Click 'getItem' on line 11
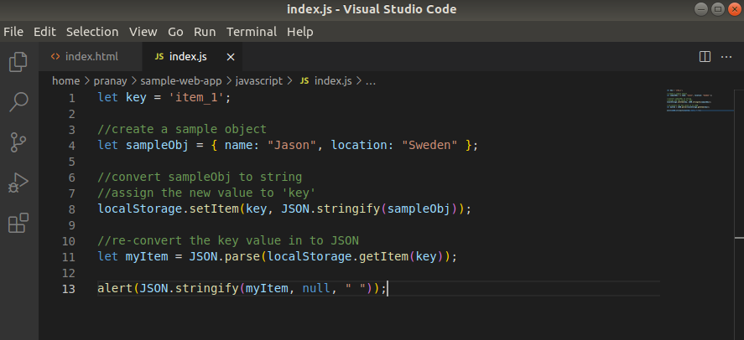Image resolution: width=744 pixels, height=340 pixels. 383,256
